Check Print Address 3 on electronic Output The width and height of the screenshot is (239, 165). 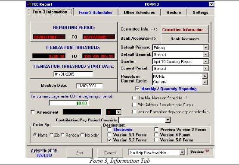pos(134,105)
